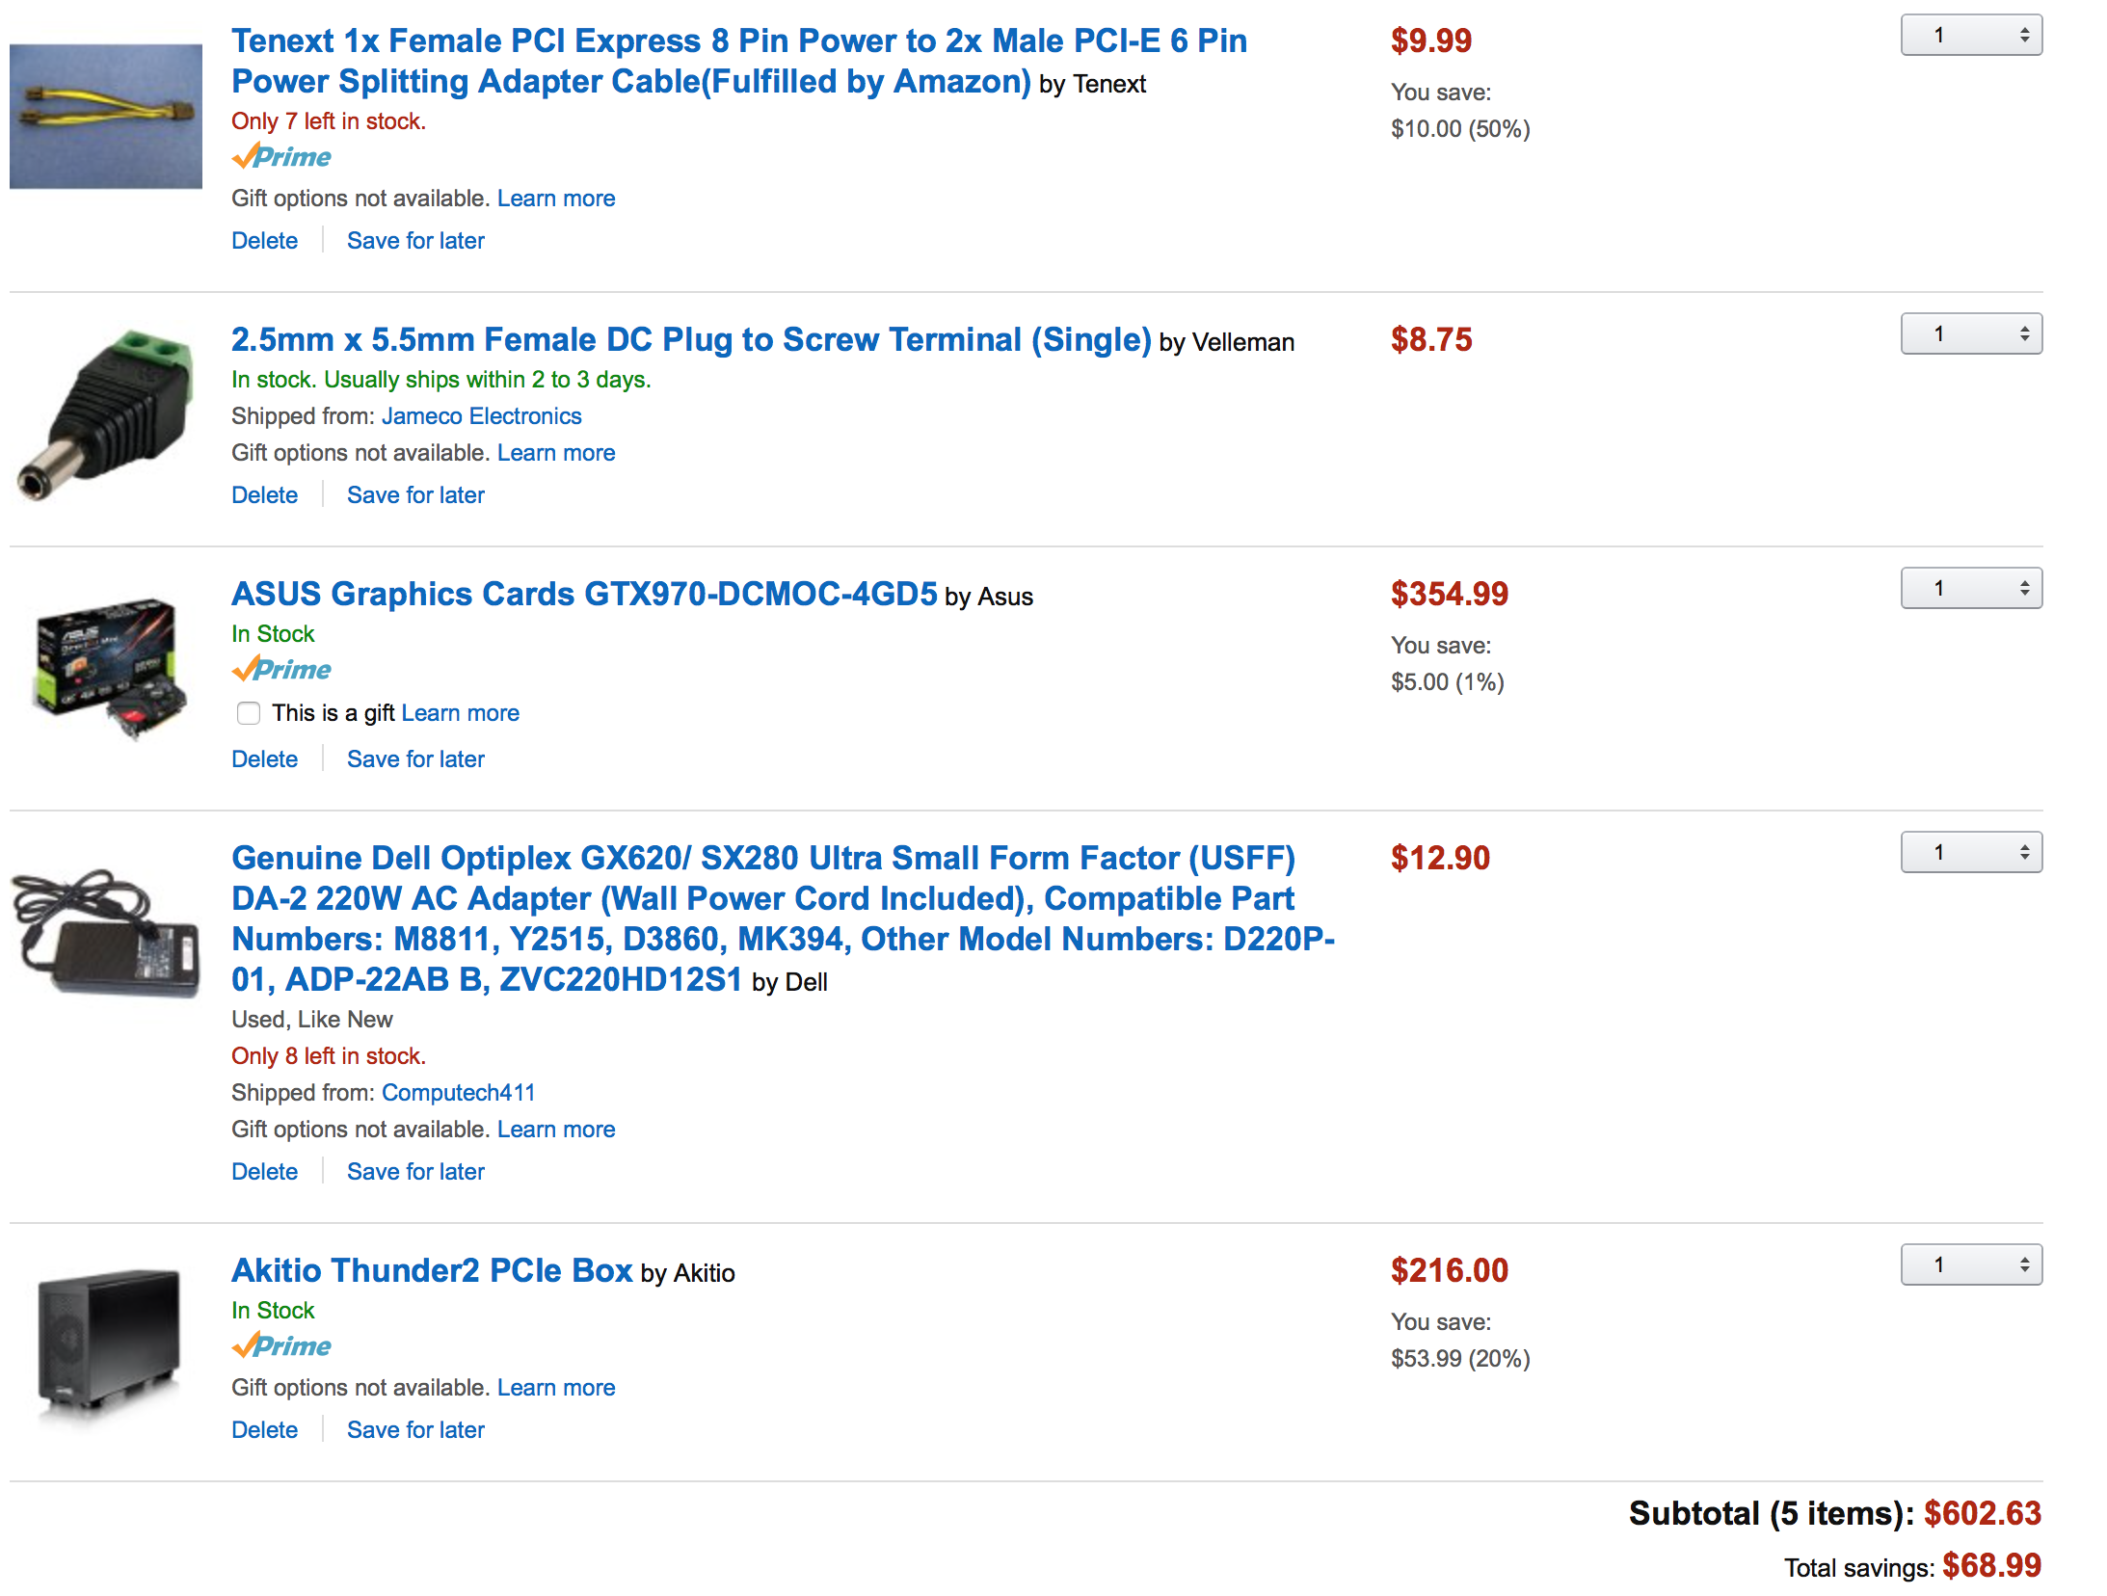Click the DC plug screw terminal product image
2107x1596 pixels.
(x=106, y=415)
